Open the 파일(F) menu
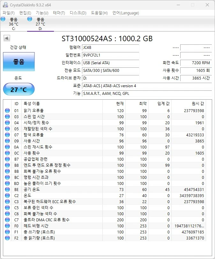215x259 pixels. [x=9, y=13]
